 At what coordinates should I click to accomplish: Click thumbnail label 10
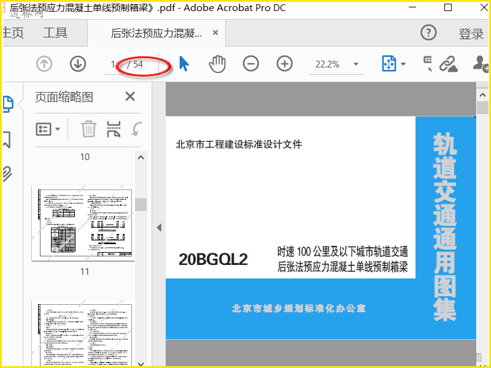point(85,157)
